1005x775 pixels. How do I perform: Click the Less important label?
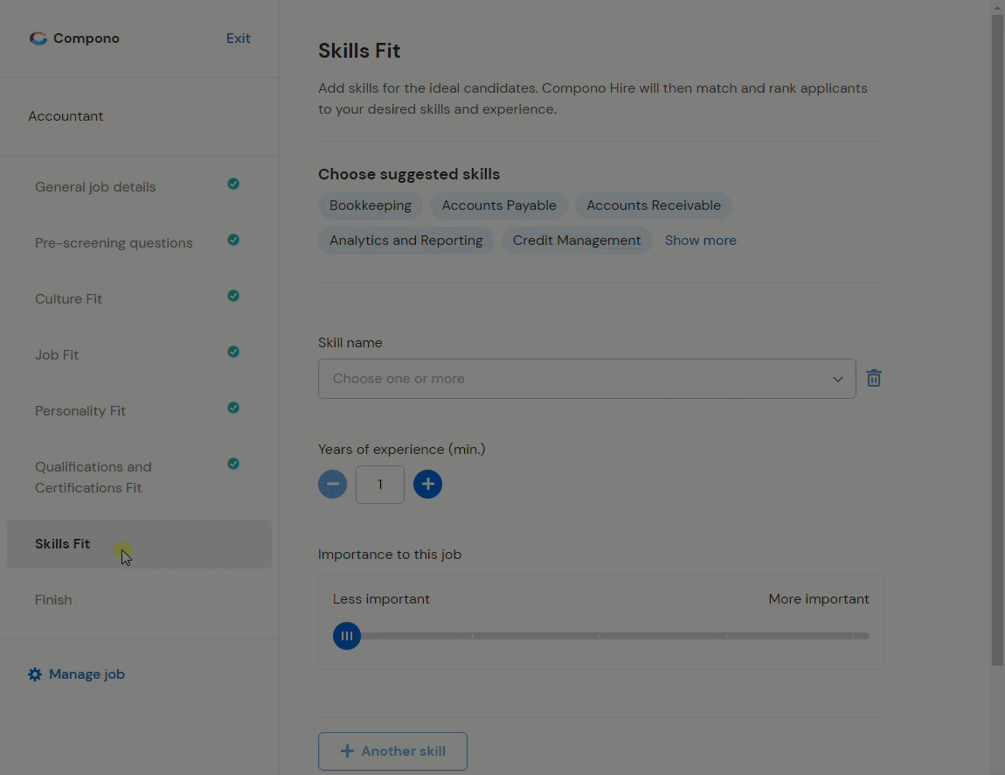[x=381, y=599]
